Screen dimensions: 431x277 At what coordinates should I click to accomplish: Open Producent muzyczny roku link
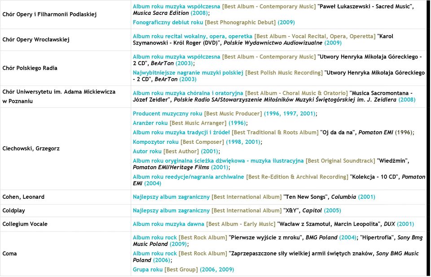click(167, 113)
